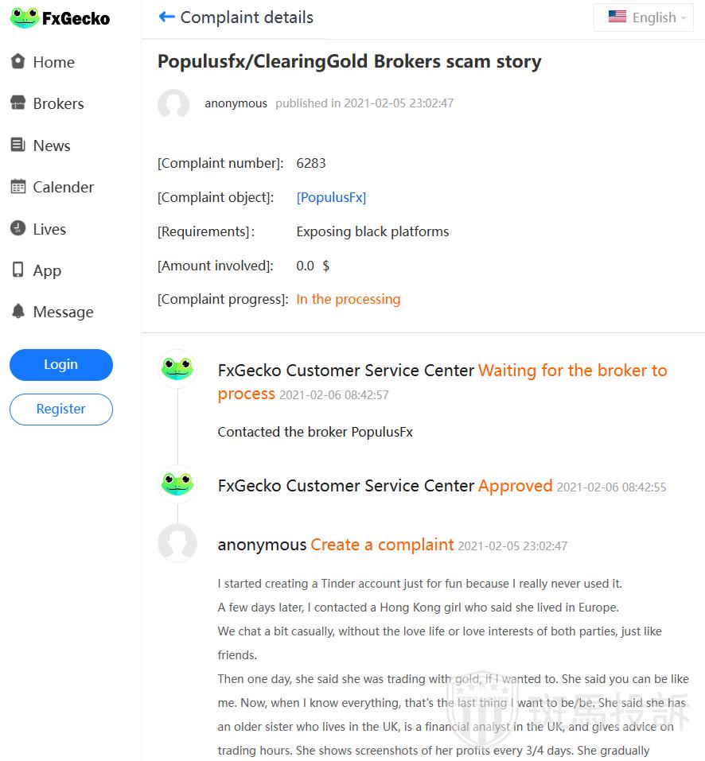Viewport: 705px width, 761px height.
Task: Click the News newspaper icon
Action: (x=18, y=145)
